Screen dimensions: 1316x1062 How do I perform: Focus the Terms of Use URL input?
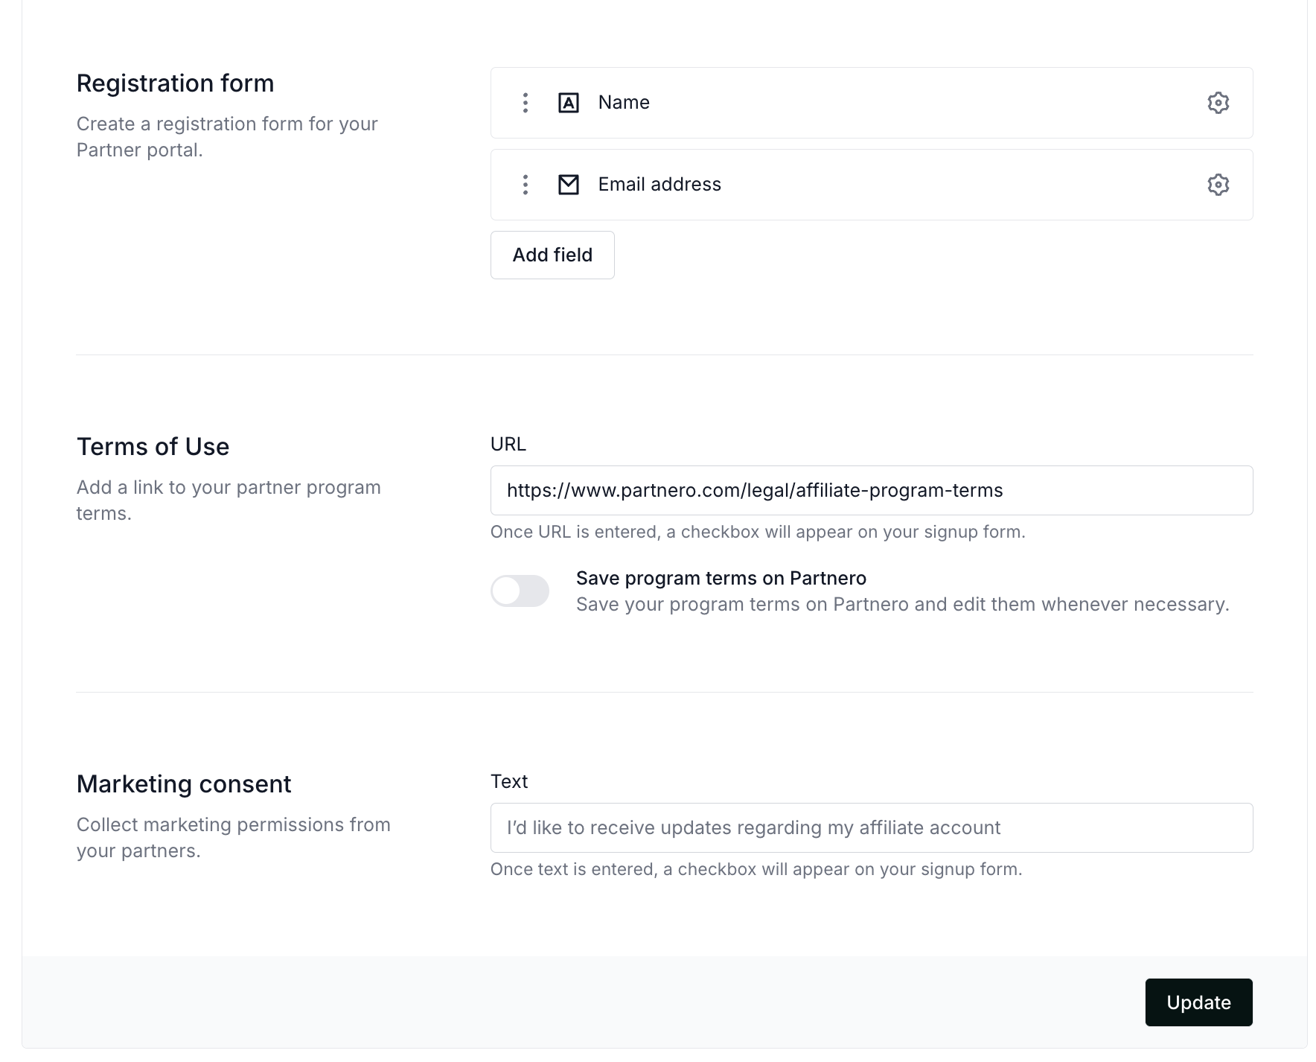(x=871, y=490)
